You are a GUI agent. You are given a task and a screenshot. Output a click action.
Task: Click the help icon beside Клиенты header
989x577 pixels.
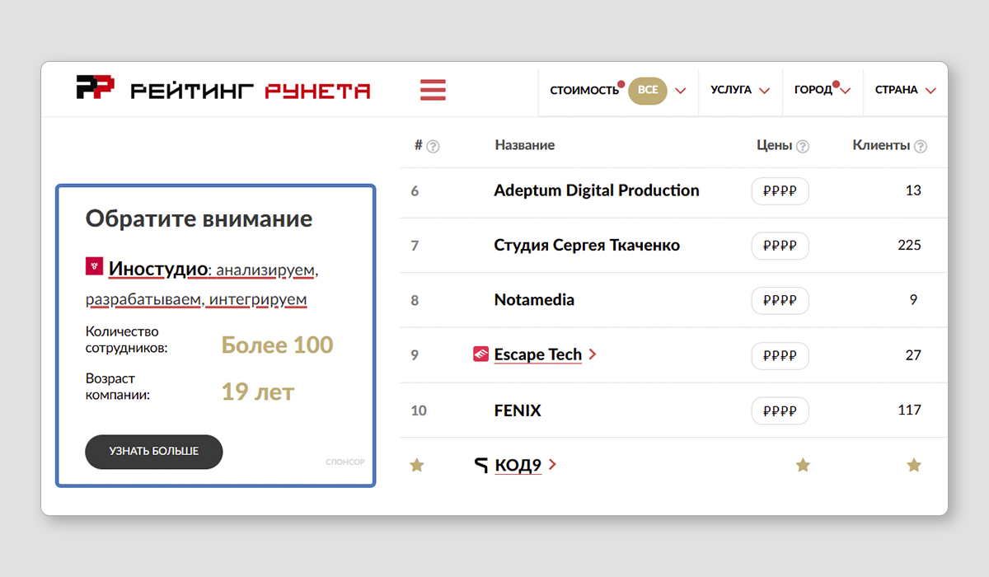click(921, 146)
